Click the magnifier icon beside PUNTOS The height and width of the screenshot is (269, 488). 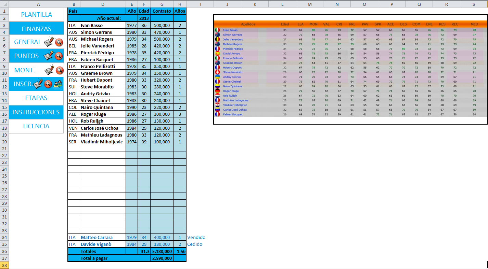(59, 56)
